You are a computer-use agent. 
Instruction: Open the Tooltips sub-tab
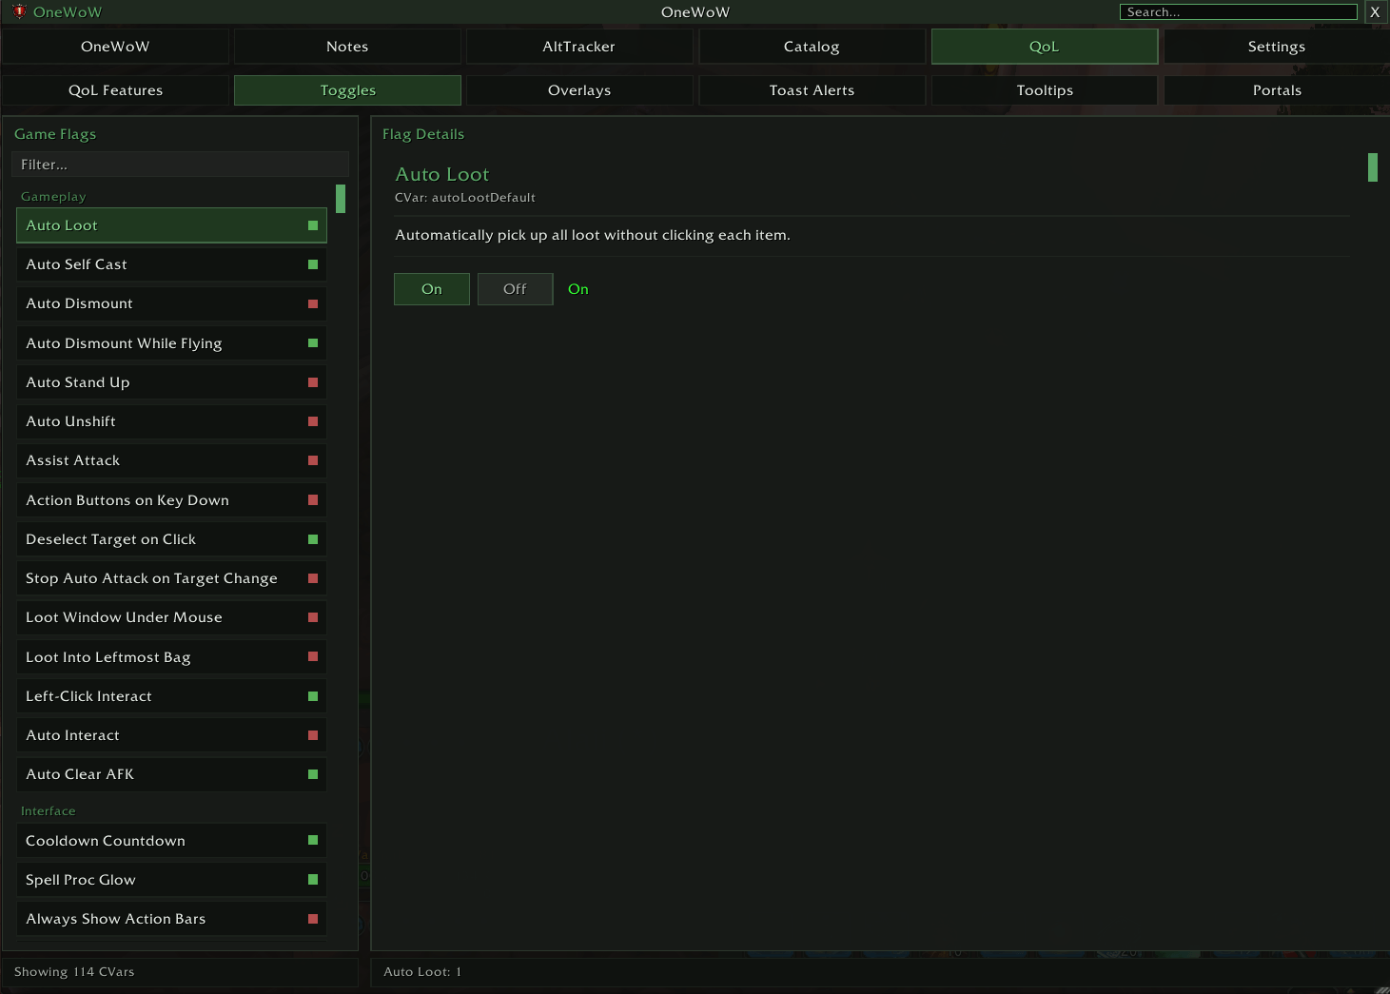click(x=1045, y=90)
